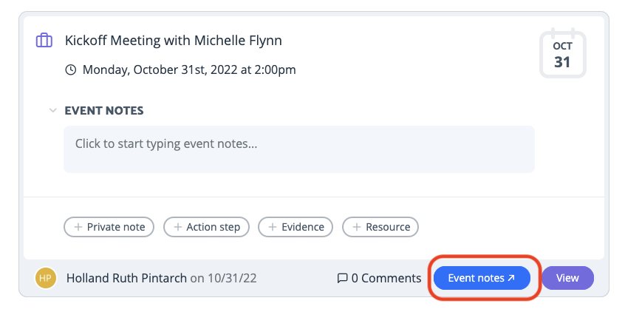
Task: Open the 0 Comments link
Action: (x=379, y=278)
